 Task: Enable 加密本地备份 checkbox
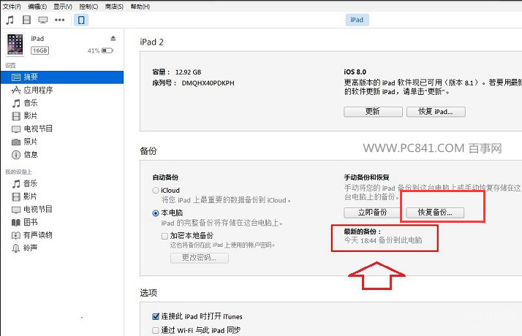coord(164,236)
